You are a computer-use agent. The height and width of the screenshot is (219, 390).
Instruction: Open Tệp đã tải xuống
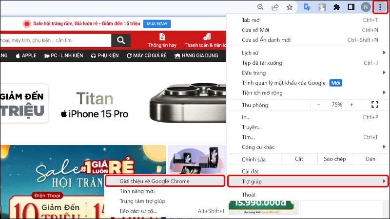[x=308, y=63]
